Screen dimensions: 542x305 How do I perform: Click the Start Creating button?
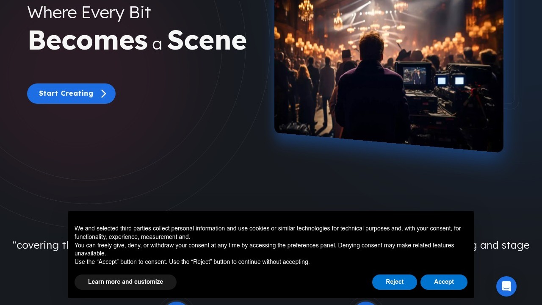pyautogui.click(x=71, y=94)
